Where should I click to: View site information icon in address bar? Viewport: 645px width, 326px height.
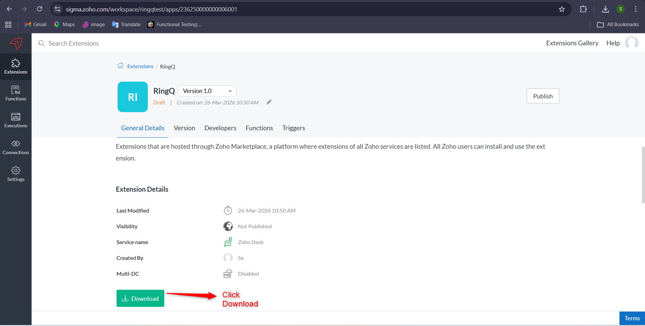pos(57,9)
